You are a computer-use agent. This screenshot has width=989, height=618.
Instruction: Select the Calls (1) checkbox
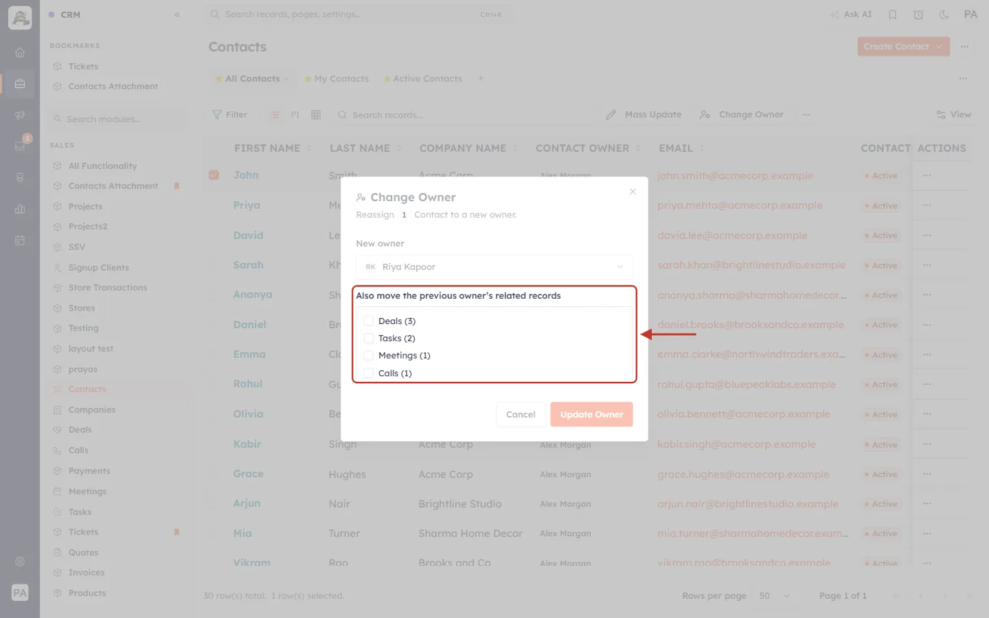[369, 373]
